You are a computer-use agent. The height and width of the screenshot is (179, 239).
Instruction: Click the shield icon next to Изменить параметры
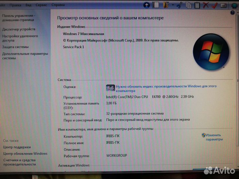pos(203,135)
